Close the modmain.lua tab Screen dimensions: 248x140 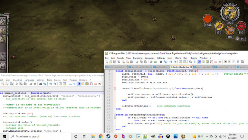coord(168,67)
